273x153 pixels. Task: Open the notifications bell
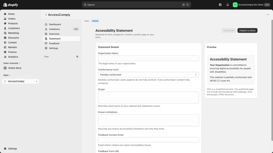(x=228, y=5)
